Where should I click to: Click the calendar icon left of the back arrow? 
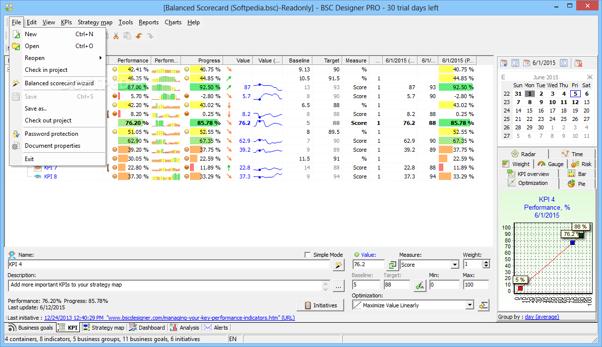(504, 63)
